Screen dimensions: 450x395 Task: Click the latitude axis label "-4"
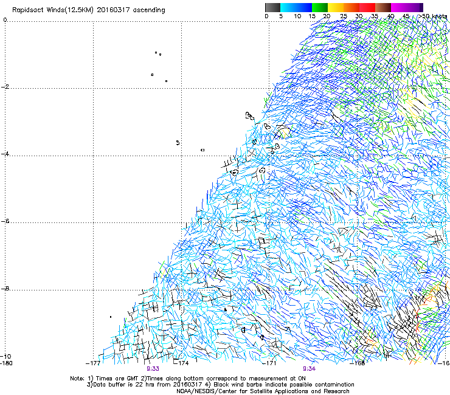click(5, 154)
